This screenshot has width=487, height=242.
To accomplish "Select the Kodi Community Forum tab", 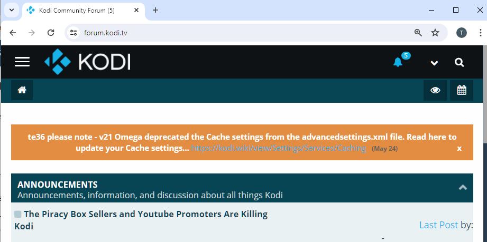I will click(83, 11).
